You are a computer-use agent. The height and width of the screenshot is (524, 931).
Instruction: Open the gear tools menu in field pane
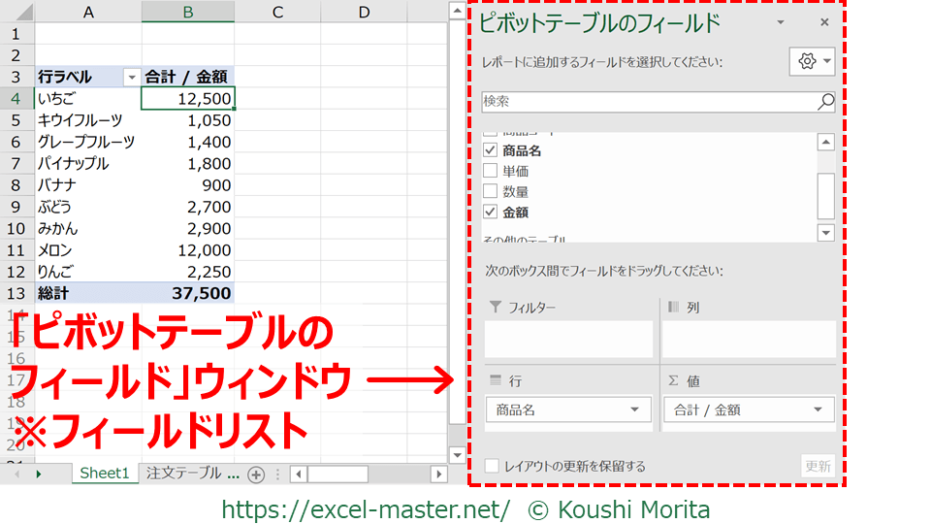[x=813, y=62]
